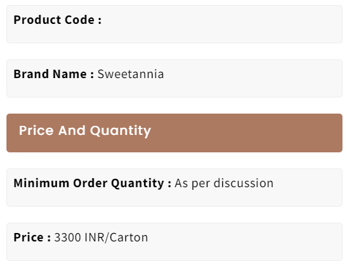Screen dimensions: 347x264
Task: Select the As per discussion text
Action: click(224, 183)
